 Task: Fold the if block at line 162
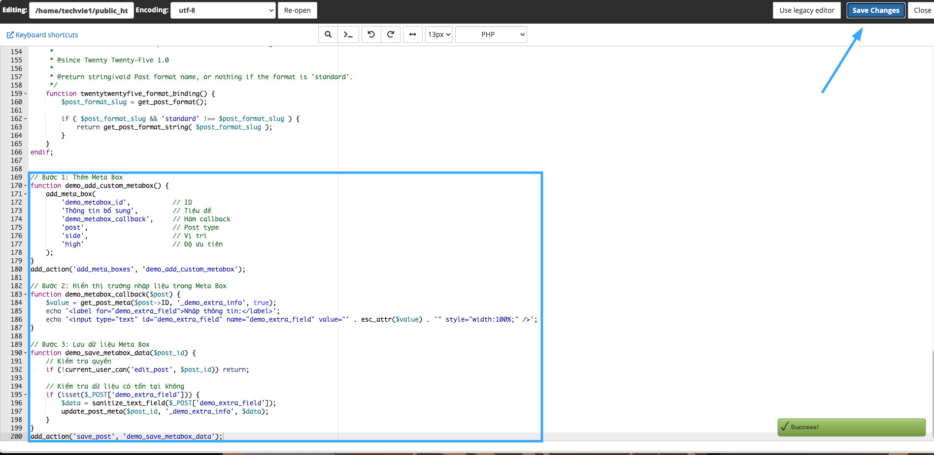pyautogui.click(x=26, y=119)
